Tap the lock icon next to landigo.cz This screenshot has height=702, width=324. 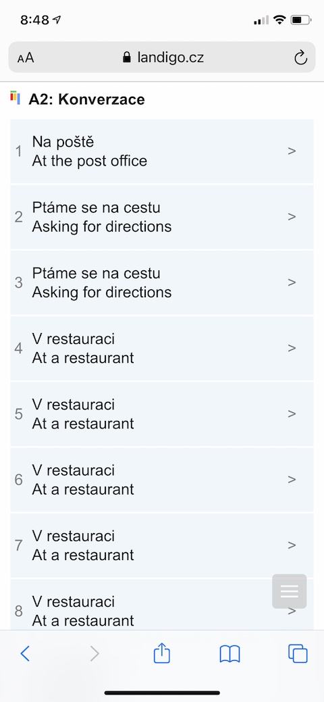(x=127, y=57)
